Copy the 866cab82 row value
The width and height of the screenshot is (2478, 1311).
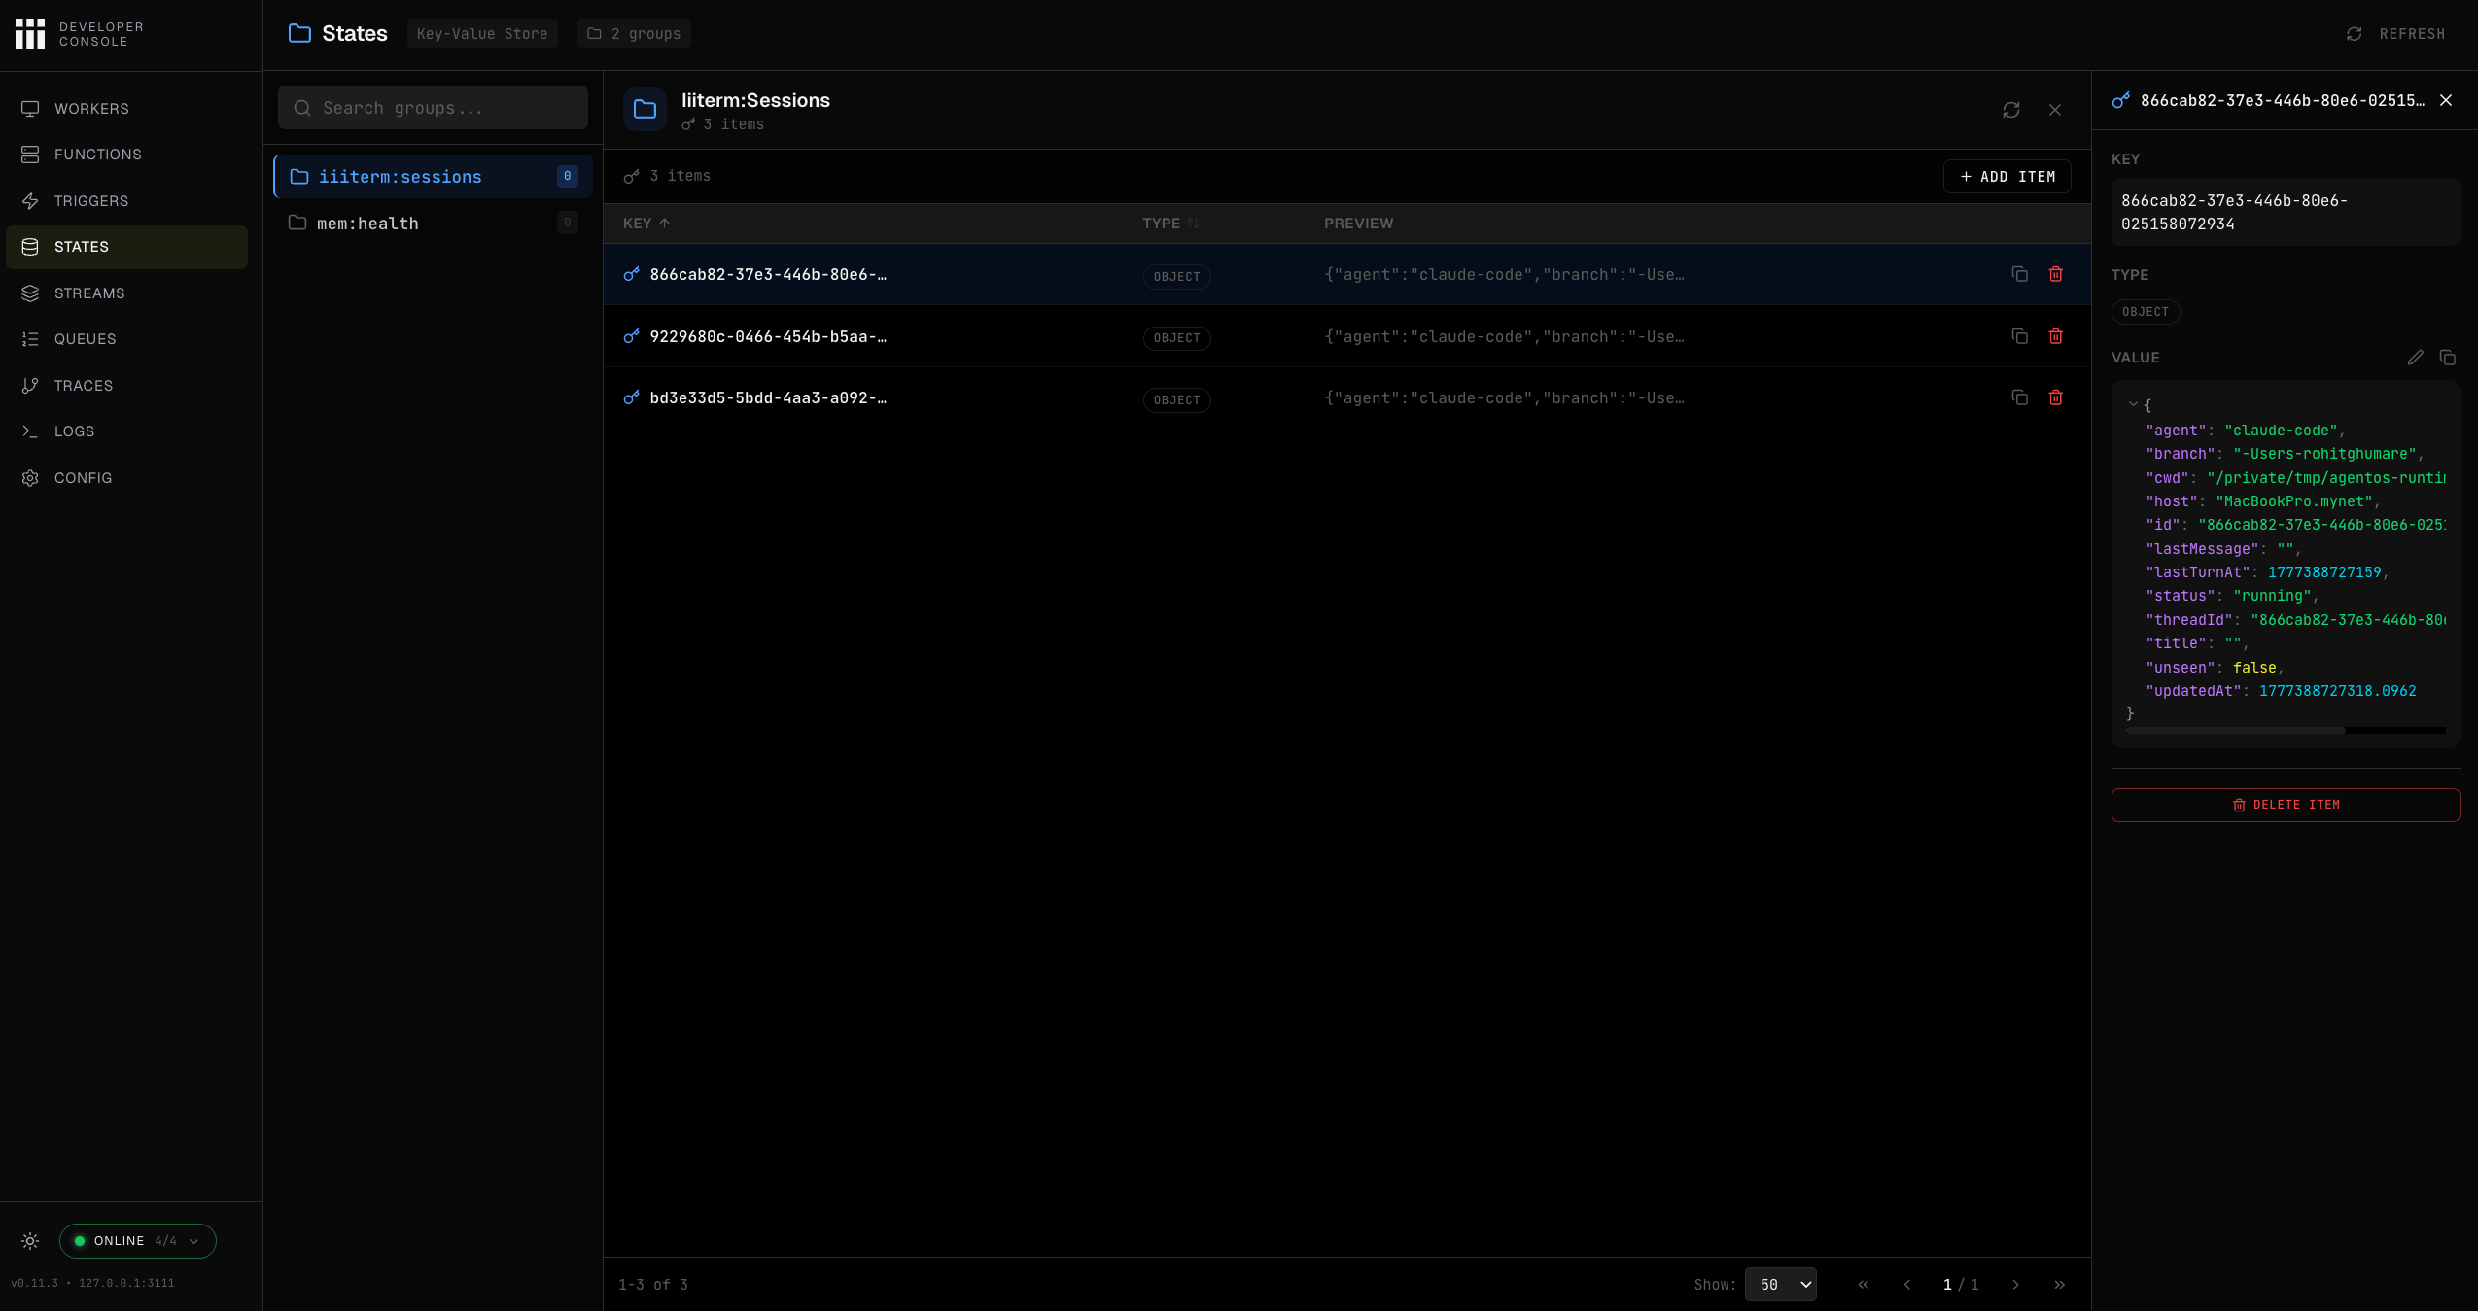[2020, 274]
